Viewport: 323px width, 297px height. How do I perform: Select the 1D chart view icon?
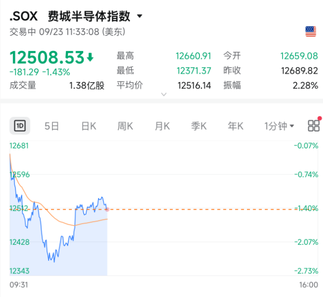[20, 126]
